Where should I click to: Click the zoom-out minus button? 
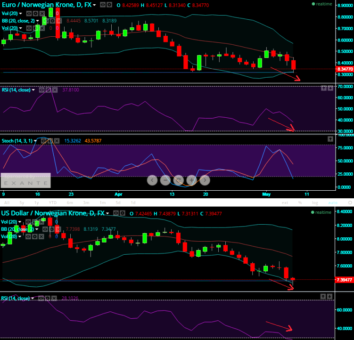(x=165, y=180)
